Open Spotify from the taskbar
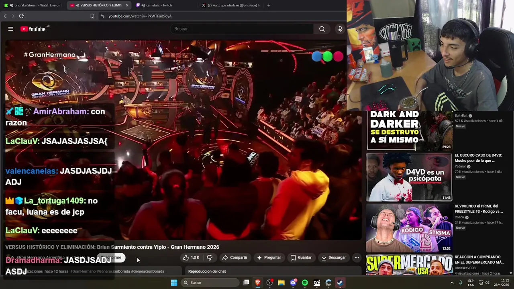Image resolution: width=514 pixels, height=289 pixels. tap(305, 283)
